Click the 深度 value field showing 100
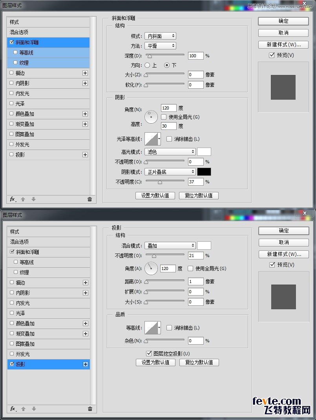The width and height of the screenshot is (316, 420). point(195,56)
